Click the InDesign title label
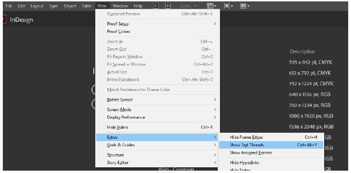Image resolution: width=351 pixels, height=173 pixels. point(21,20)
